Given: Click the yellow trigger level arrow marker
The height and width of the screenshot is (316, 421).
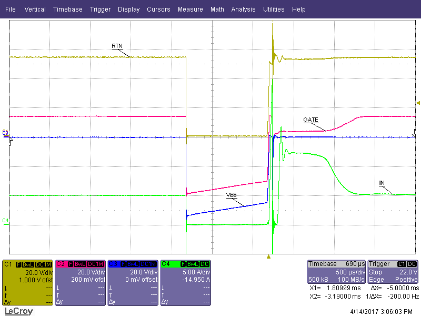Looking at the screenshot, I should (x=418, y=103).
